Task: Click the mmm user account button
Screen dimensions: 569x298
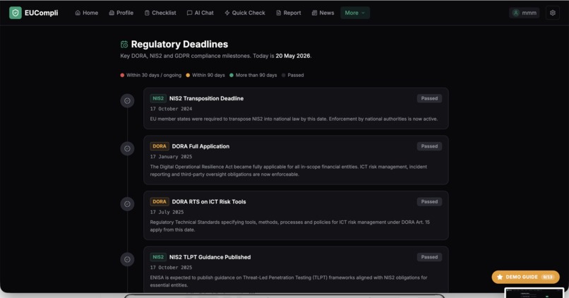Action: (x=524, y=13)
